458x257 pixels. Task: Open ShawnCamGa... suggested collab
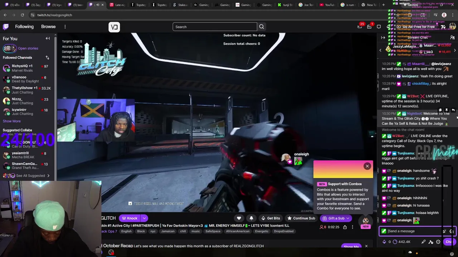[27, 166]
